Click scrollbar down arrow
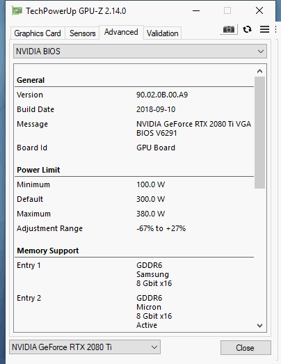 click(x=260, y=326)
